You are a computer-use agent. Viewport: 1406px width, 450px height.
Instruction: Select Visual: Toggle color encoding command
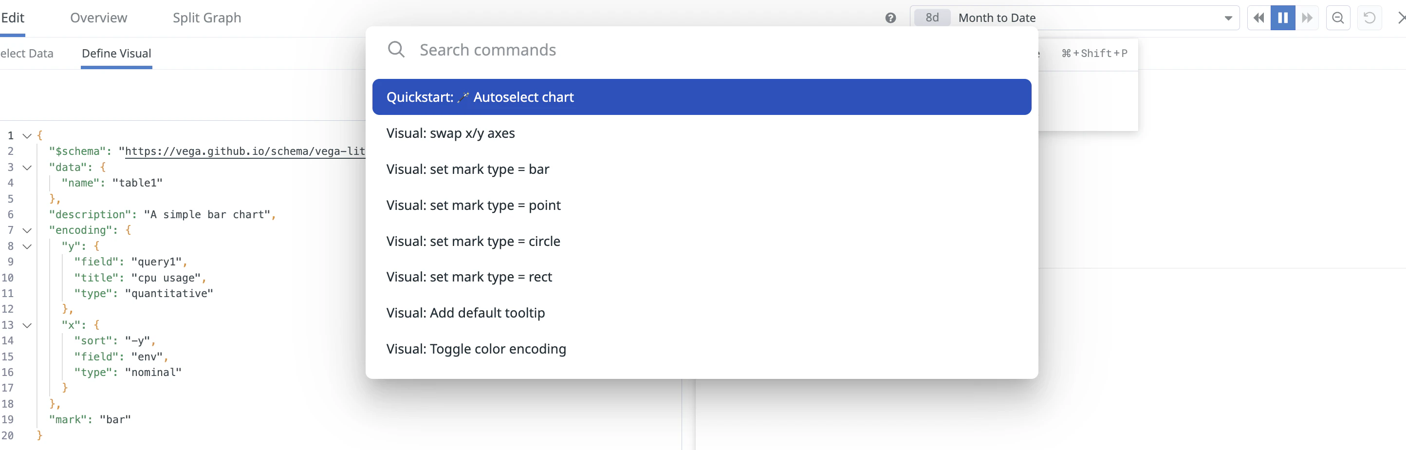click(702, 348)
